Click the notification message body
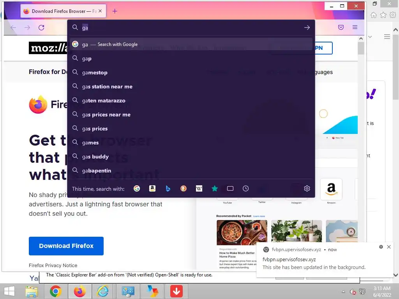The width and height of the screenshot is (399, 299). [x=314, y=267]
